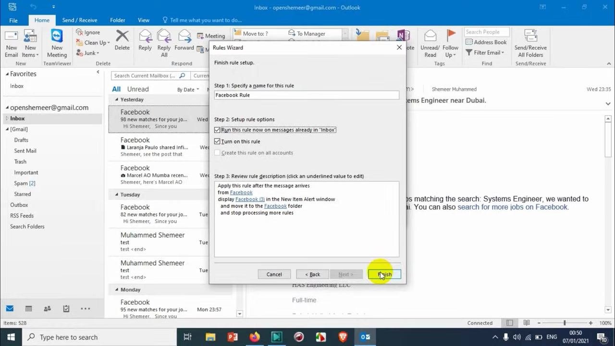The width and height of the screenshot is (615, 346).
Task: Adjust the zoom slider in status bar
Action: coord(565,323)
